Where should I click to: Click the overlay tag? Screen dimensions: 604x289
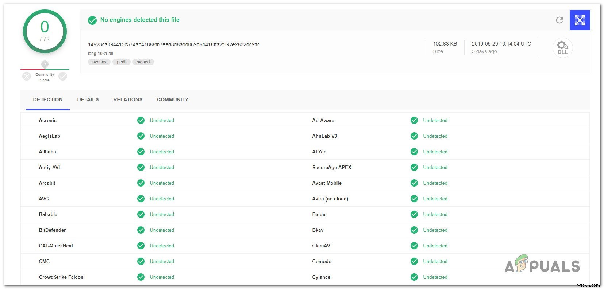(x=99, y=62)
